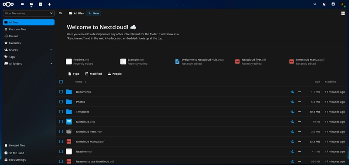This screenshot has height=165, width=349.
Task: Open the Dashboard app icon
Action: point(22,4)
